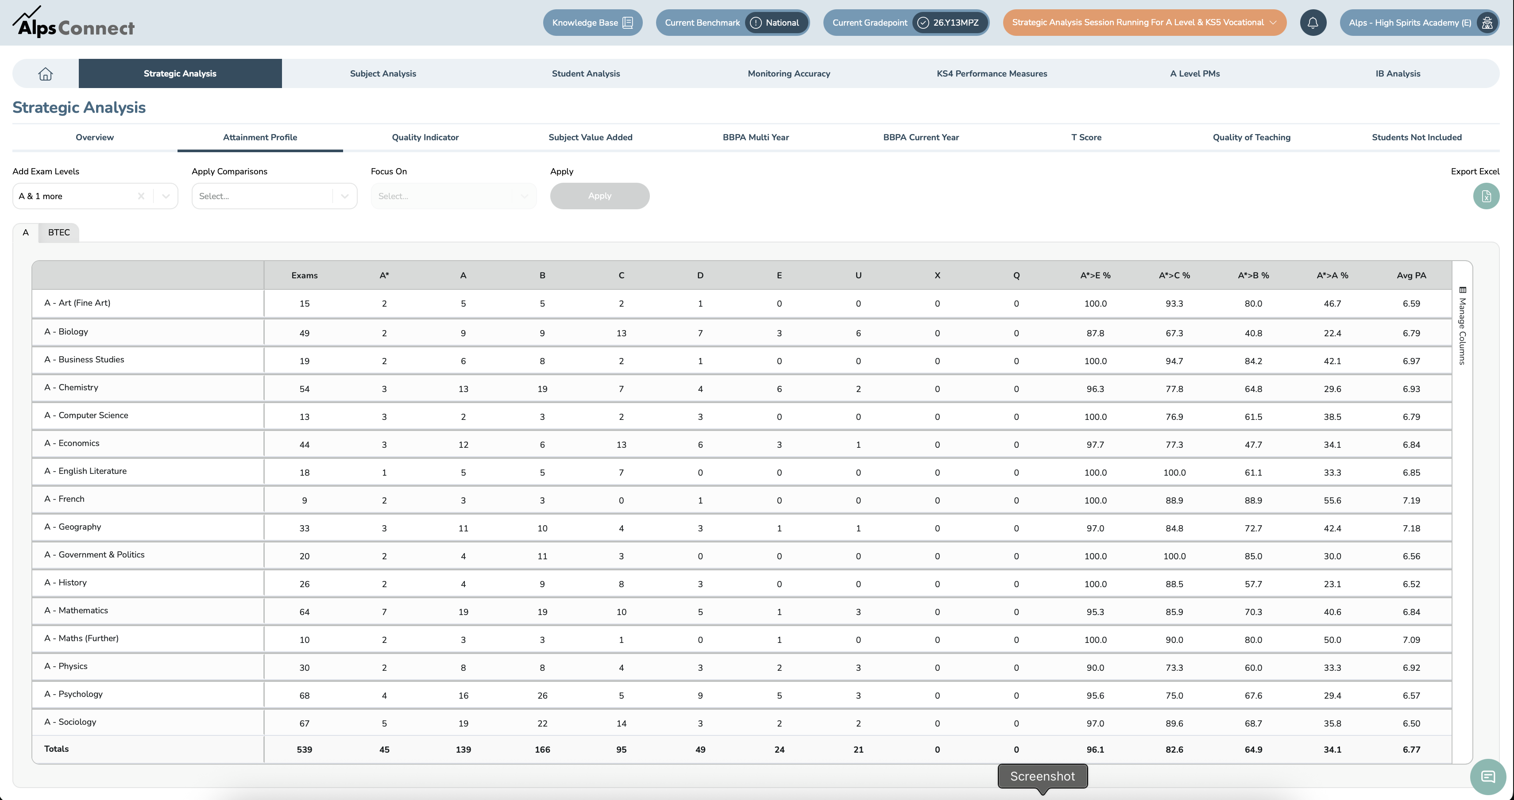Clear the exam levels selection X
The width and height of the screenshot is (1514, 800).
141,196
